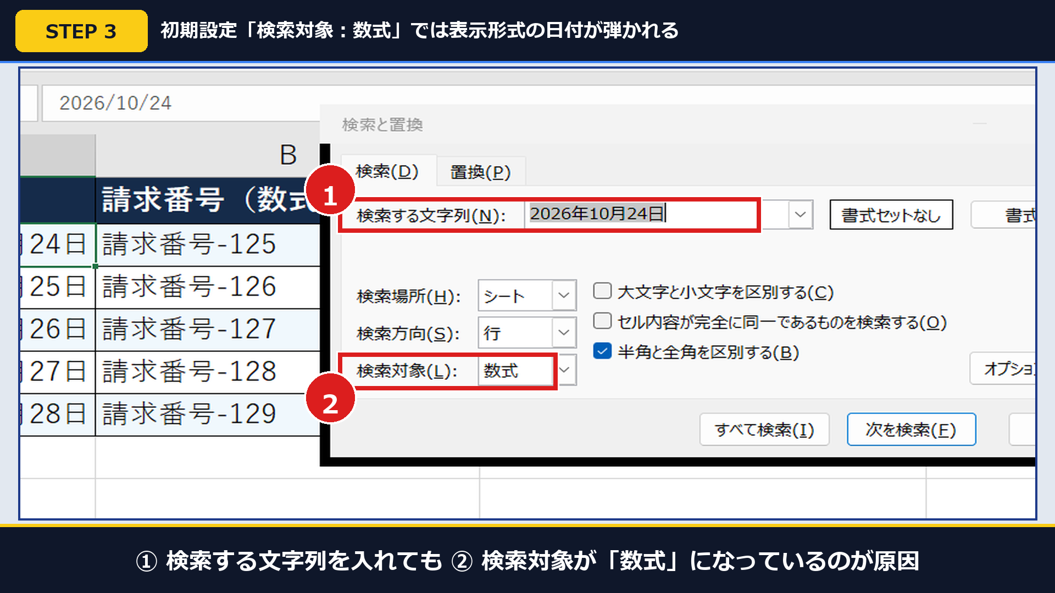Select cell 請求番号-129
Image resolution: width=1055 pixels, height=593 pixels.
(208, 415)
